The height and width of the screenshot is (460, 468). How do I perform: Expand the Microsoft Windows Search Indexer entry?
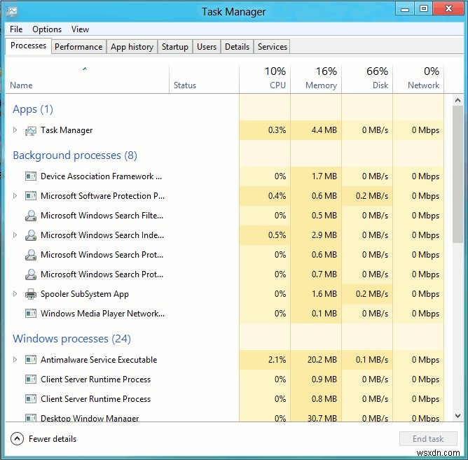[x=15, y=235]
